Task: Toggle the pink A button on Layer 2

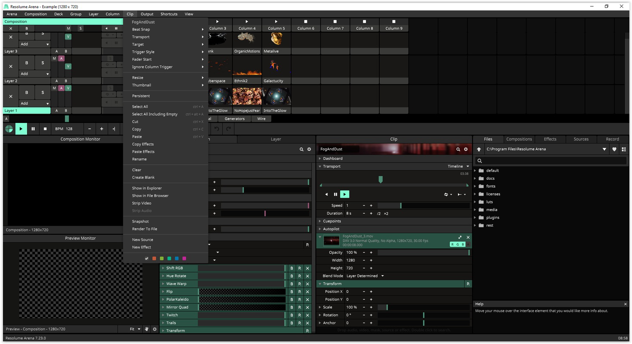Action: coord(61,58)
